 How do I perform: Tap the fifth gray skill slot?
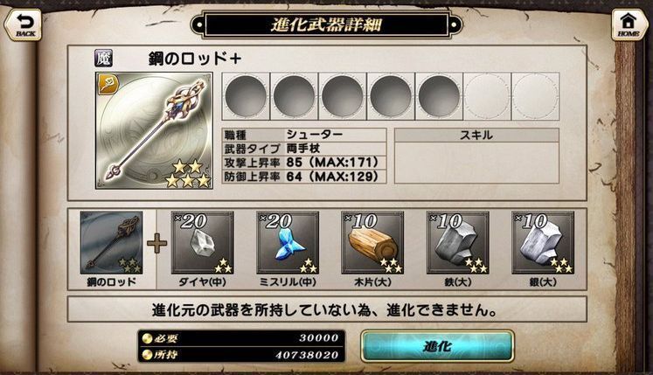click(x=439, y=96)
